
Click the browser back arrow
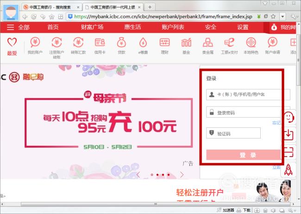click(x=25, y=17)
